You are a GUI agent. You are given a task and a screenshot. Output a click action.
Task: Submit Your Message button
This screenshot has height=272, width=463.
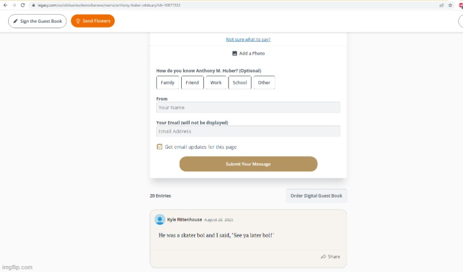coord(248,164)
